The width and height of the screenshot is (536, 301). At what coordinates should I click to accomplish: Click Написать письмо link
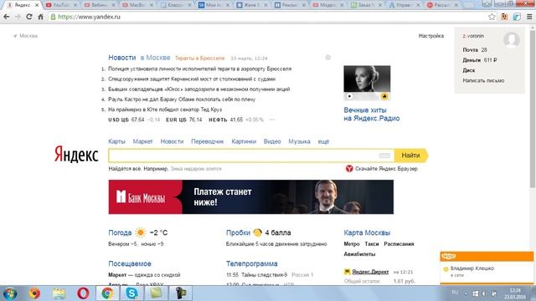tap(483, 80)
